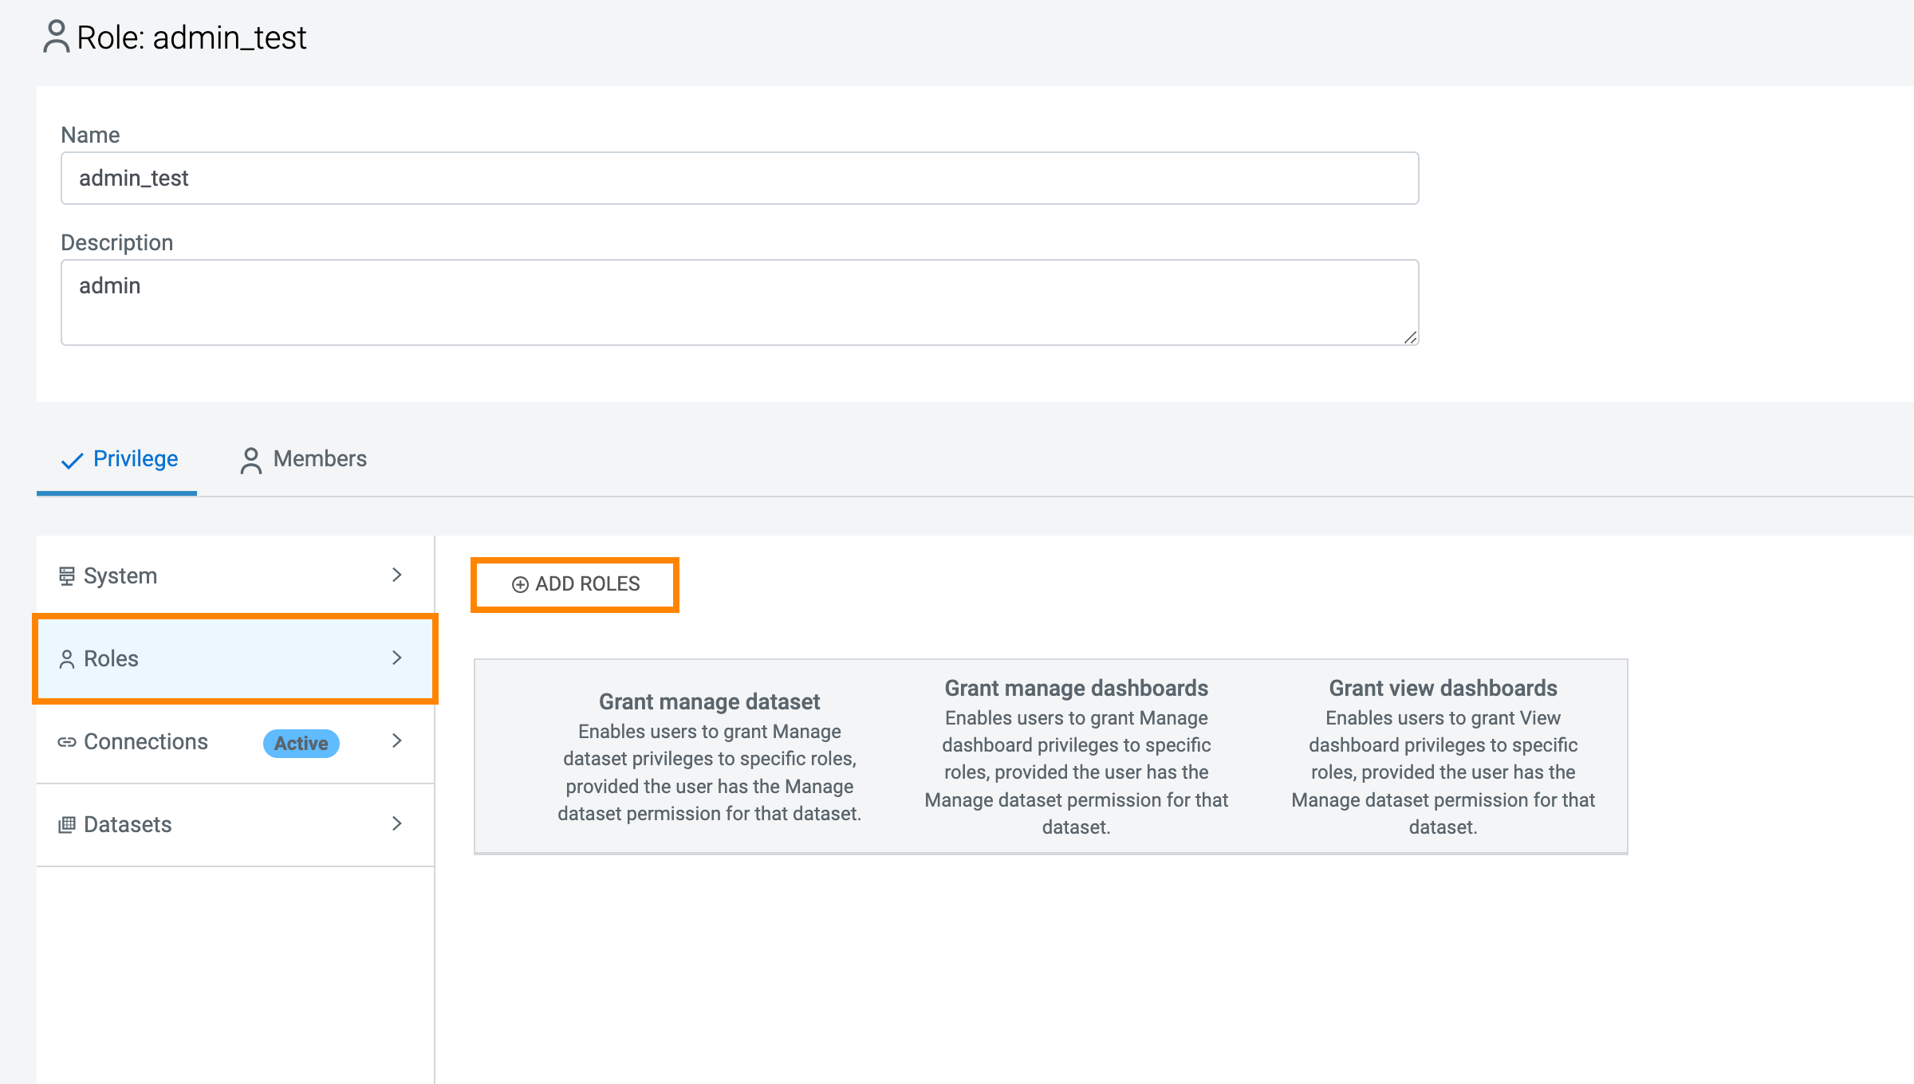This screenshot has width=1914, height=1084.
Task: Click the System server icon
Action: (x=67, y=575)
